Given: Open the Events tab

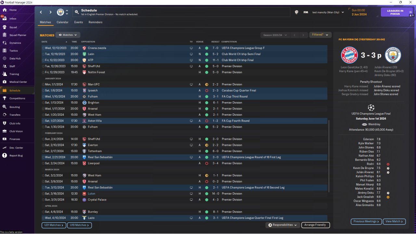Looking at the screenshot, I should (x=79, y=22).
